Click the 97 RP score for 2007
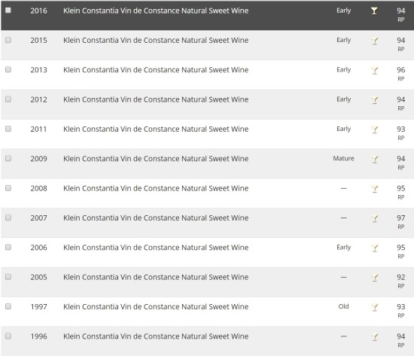 (400, 221)
